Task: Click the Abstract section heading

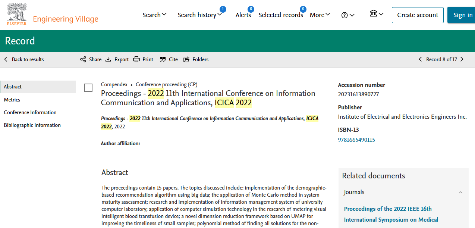Action: tap(115, 172)
